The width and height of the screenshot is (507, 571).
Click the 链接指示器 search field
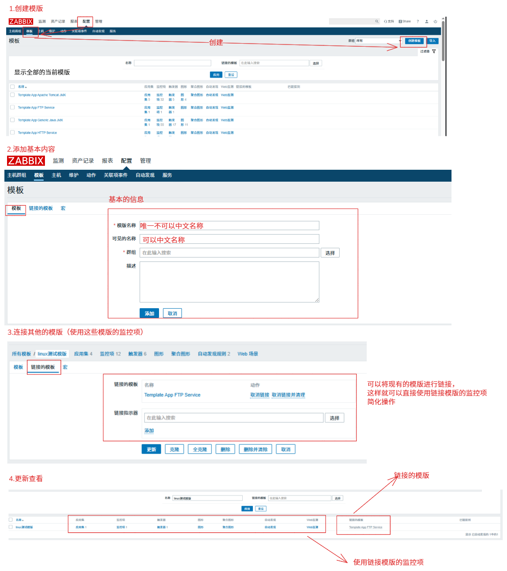[234, 418]
